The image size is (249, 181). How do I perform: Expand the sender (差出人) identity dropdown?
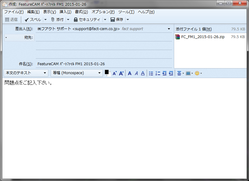coord(169,29)
